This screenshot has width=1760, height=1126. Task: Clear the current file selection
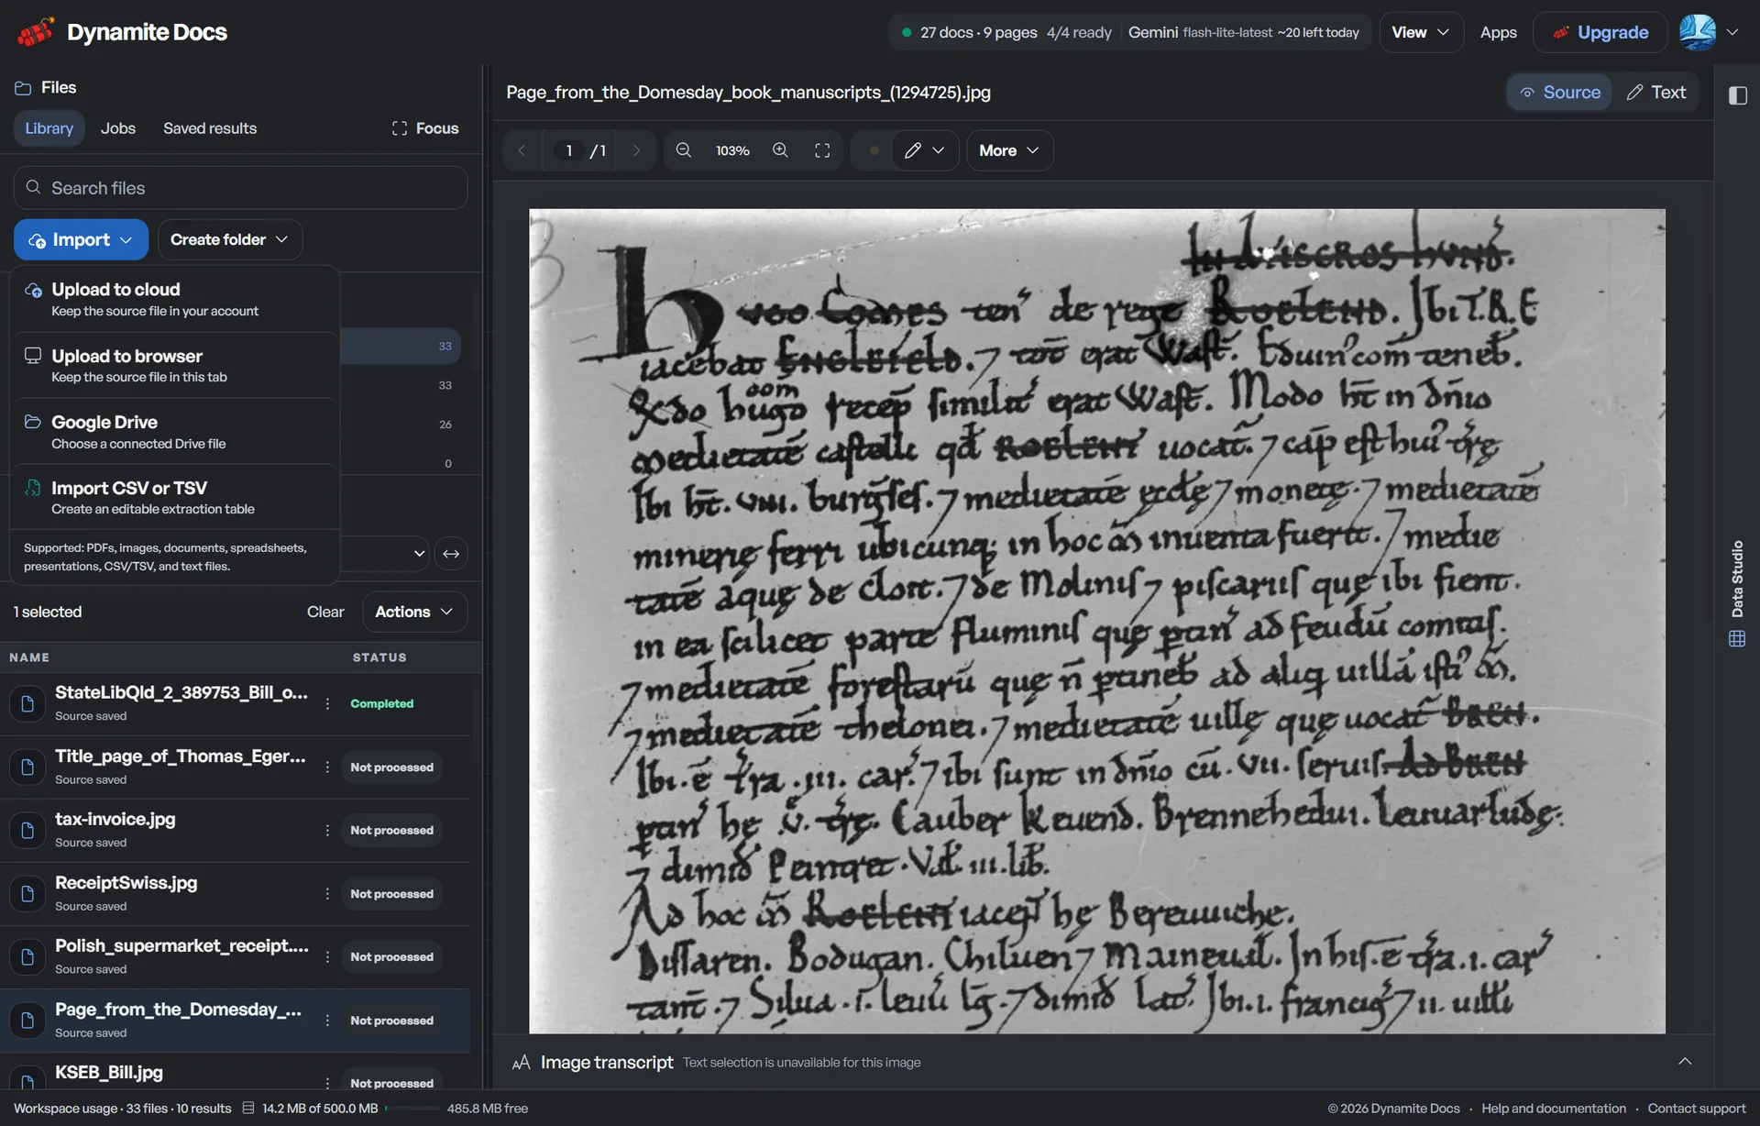(325, 612)
